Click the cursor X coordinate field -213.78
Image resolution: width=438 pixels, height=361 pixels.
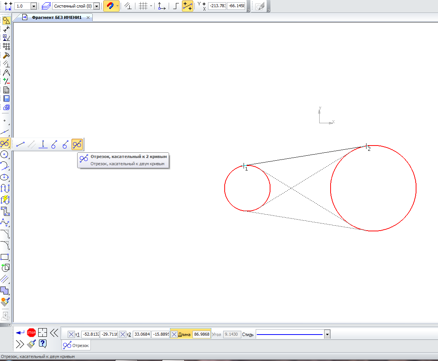pyautogui.click(x=217, y=6)
